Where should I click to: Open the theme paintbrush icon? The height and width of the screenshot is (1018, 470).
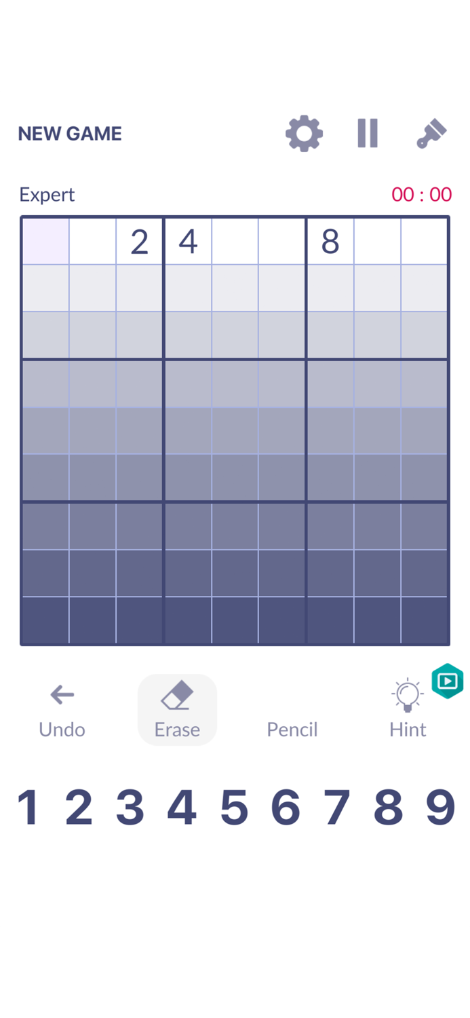click(x=431, y=133)
